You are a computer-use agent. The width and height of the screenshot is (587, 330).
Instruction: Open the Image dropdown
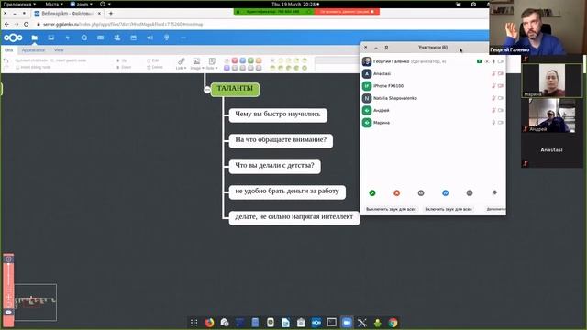click(197, 63)
